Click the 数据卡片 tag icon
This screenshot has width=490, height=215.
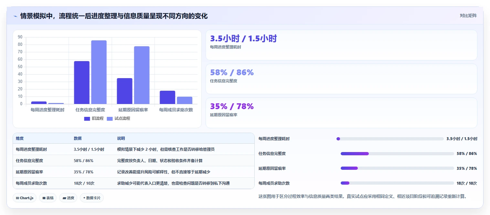[85, 198]
